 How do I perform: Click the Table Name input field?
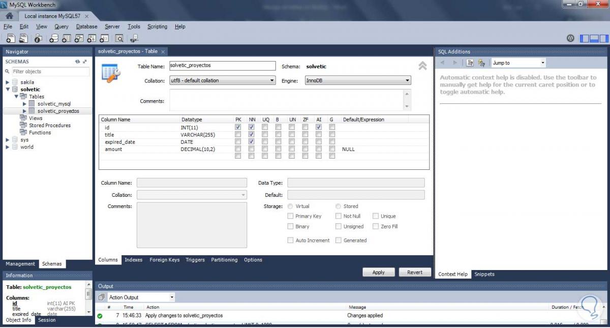click(x=222, y=66)
